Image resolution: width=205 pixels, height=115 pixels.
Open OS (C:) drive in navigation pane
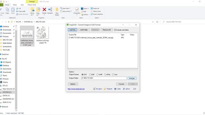pyautogui.click(x=5, y=86)
